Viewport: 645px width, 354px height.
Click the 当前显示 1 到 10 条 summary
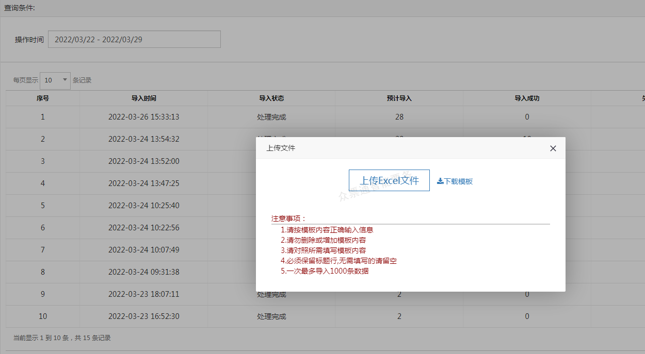[62, 338]
